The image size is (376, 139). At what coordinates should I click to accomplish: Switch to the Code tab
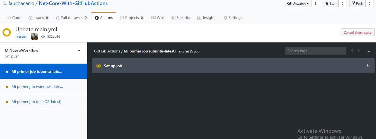[x=14, y=18]
